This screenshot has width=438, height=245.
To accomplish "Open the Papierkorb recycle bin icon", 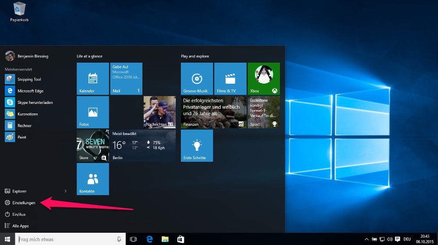I will pos(19,12).
